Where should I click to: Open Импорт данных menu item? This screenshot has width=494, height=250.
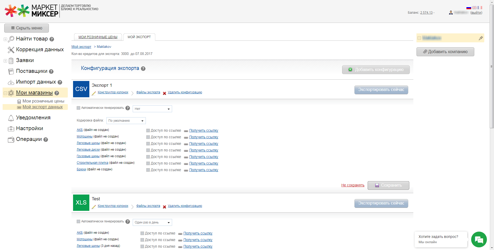pyautogui.click(x=36, y=82)
